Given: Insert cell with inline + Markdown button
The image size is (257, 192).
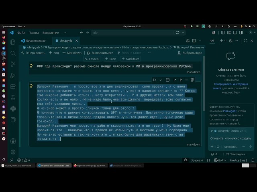Looking at the screenshot, I should 131,59.
